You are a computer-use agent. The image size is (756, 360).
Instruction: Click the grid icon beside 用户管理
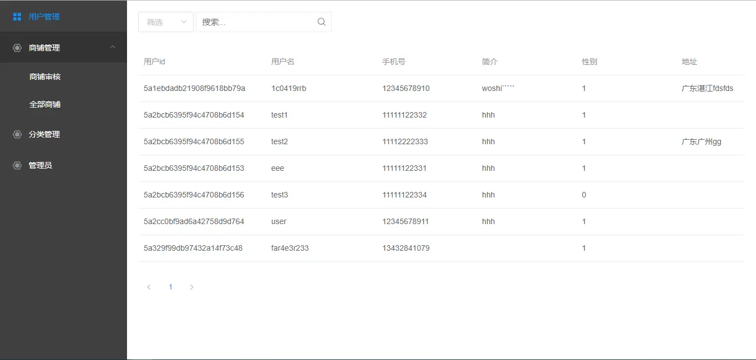17,17
